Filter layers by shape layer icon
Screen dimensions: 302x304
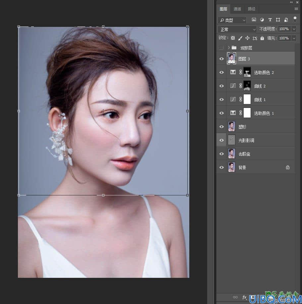click(x=278, y=20)
